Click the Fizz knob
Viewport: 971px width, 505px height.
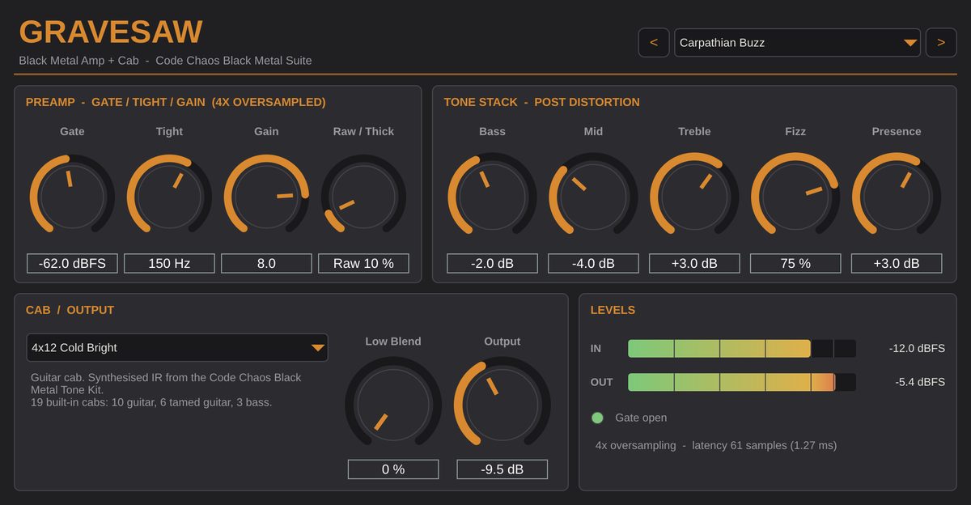795,197
